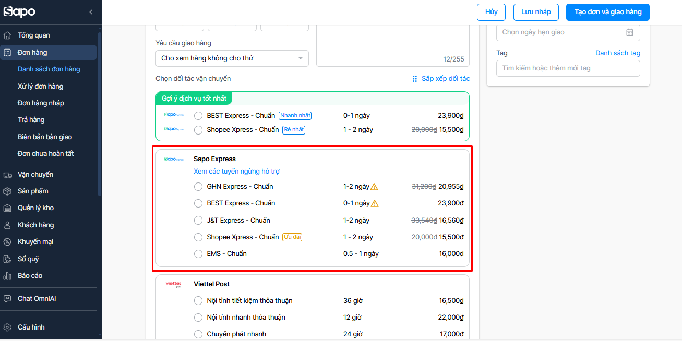
Task: Click the Tổng quan home icon
Action: tap(7, 35)
